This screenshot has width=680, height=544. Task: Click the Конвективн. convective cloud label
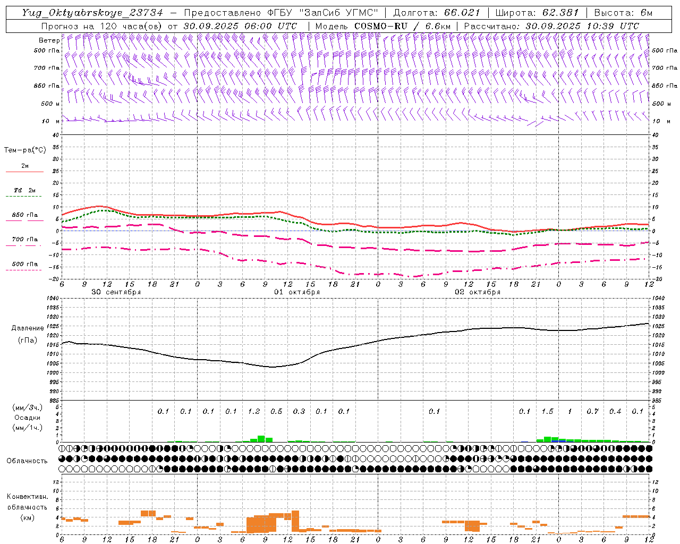click(x=27, y=497)
